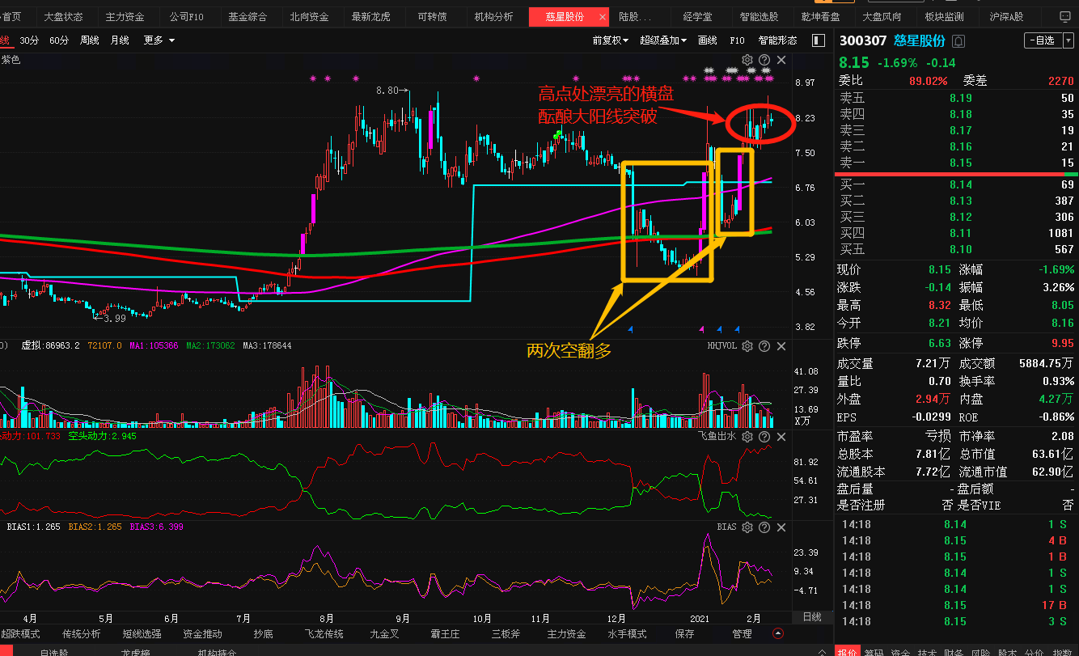Open settings gear of main K-line panel

tap(747, 60)
